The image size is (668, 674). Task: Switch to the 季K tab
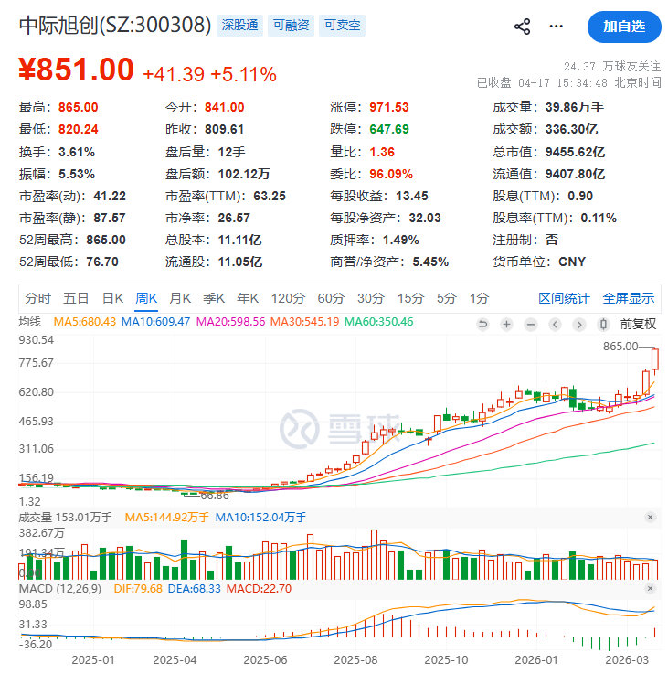click(x=214, y=298)
